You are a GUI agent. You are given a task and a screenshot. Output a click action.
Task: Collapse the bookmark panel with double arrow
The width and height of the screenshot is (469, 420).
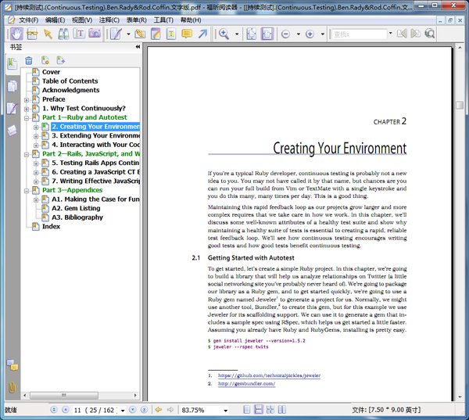tap(138, 47)
